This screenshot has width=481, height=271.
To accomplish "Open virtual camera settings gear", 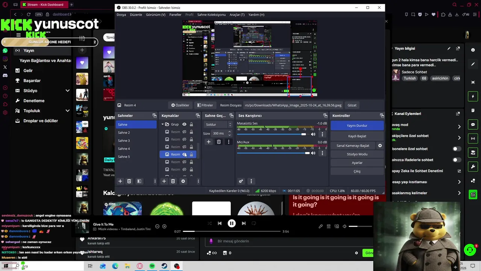I will pyautogui.click(x=380, y=146).
